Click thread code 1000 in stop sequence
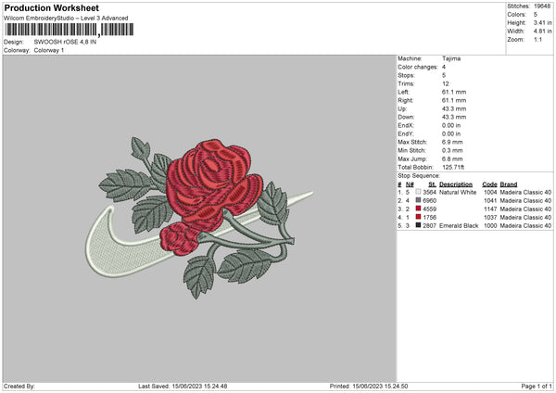Viewport: 556px width, 393px height. point(490,225)
